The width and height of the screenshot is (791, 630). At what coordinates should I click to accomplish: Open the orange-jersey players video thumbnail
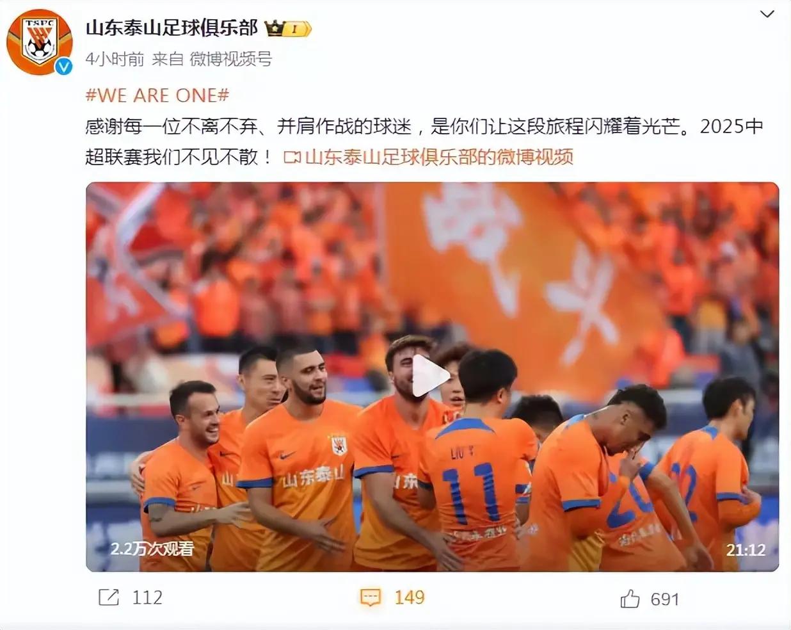(x=433, y=377)
